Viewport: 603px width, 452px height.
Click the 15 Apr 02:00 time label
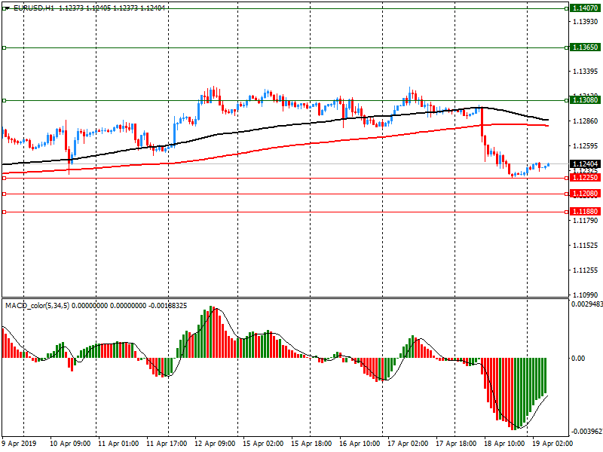coord(263,444)
